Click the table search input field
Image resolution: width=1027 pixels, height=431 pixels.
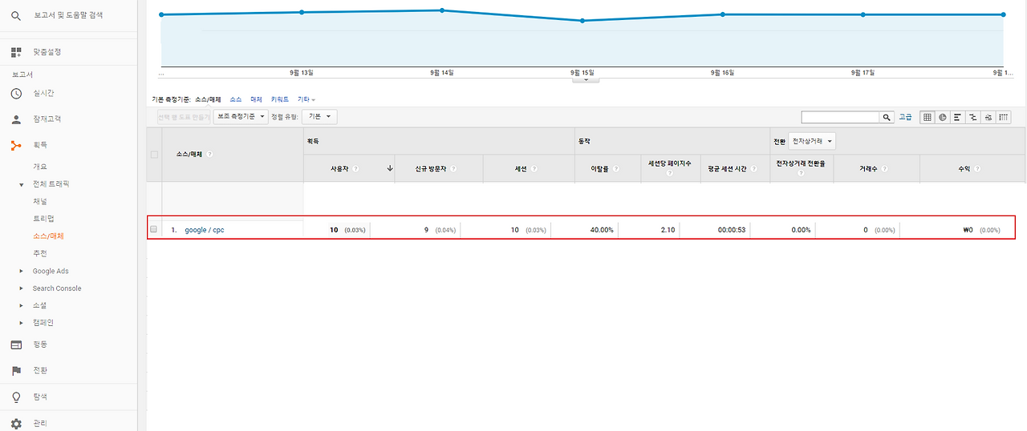point(840,117)
